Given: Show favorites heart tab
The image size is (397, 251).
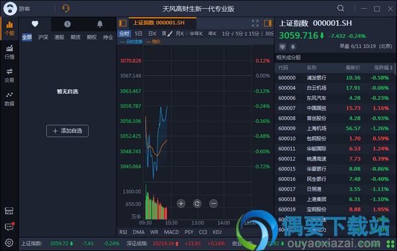Looking at the screenshot, I should [35, 24].
